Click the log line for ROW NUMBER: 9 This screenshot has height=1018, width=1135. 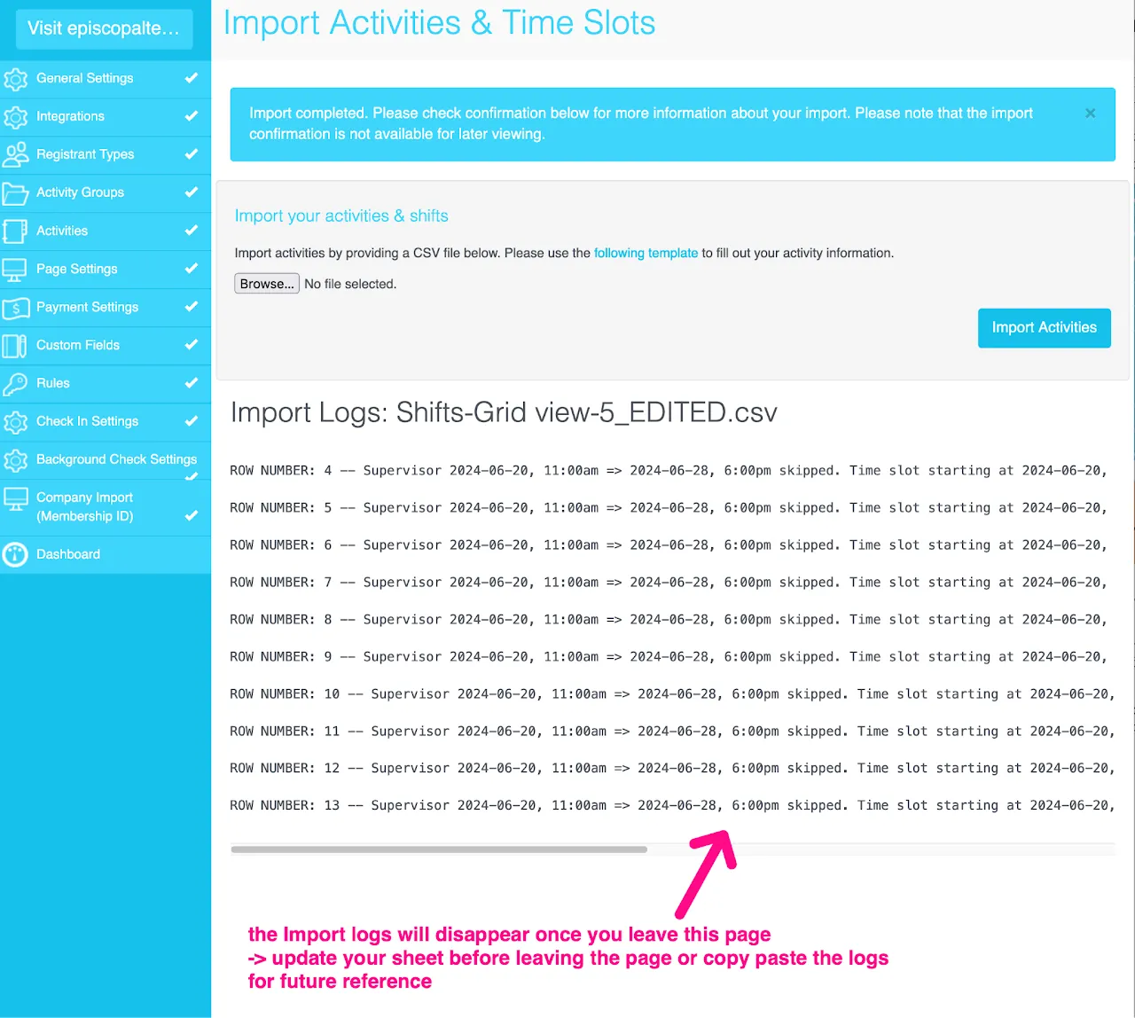coord(670,657)
